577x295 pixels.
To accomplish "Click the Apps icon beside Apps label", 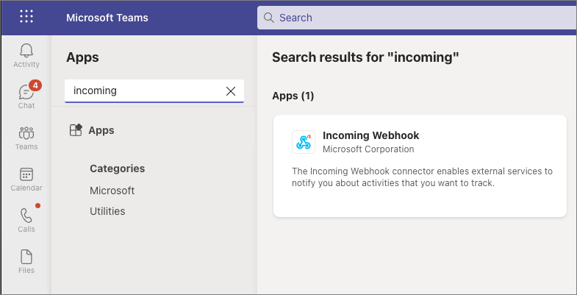I will tap(76, 130).
